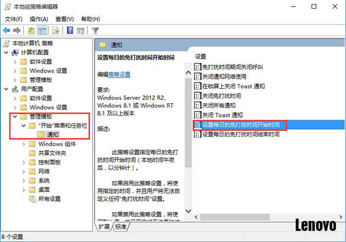Expand the 控制面板 tree node
The image size is (346, 242).
coord(24,163)
